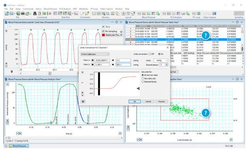Click the last Video Capture picture icon
The image size is (248, 151).
(x=214, y=13)
